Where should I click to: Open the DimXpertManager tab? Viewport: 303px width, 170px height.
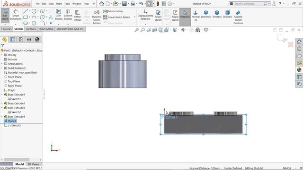(29, 40)
